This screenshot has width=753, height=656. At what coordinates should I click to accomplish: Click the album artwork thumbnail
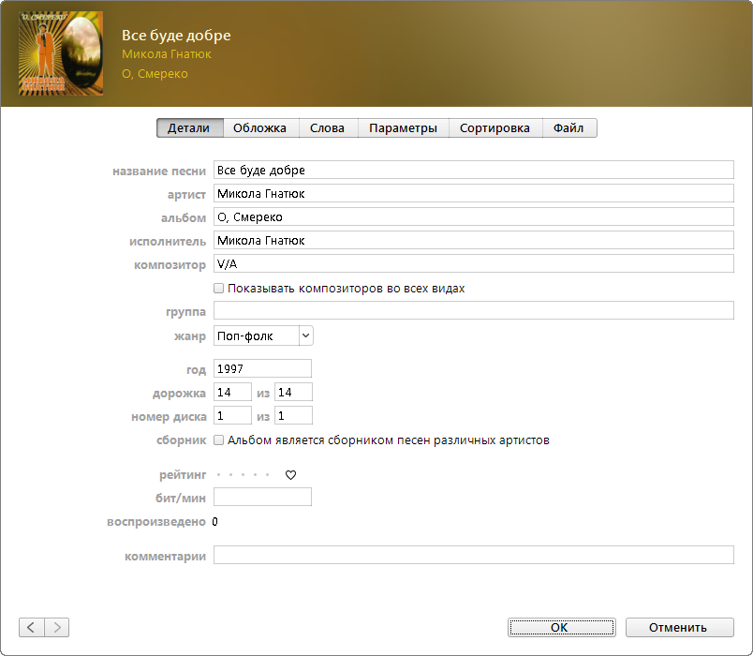61,53
